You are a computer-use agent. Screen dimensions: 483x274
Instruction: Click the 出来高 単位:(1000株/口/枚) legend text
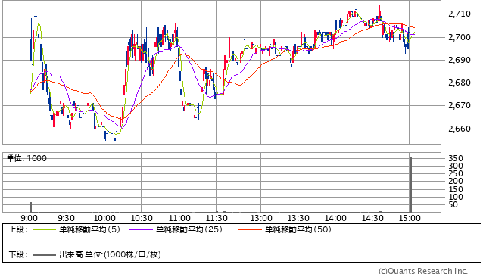coord(110,254)
